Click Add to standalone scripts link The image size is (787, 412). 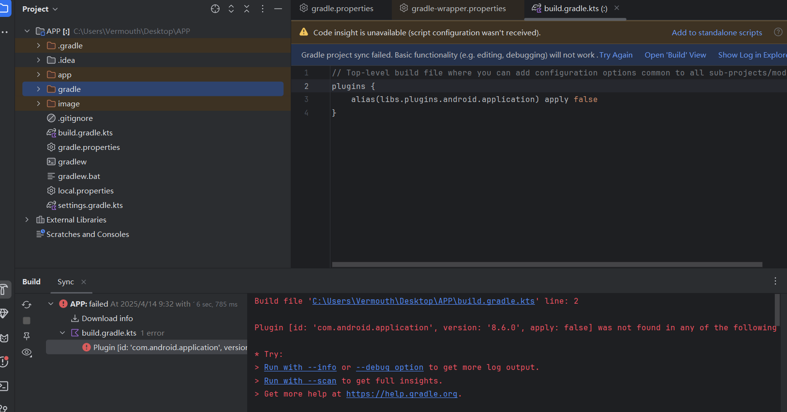tap(717, 32)
